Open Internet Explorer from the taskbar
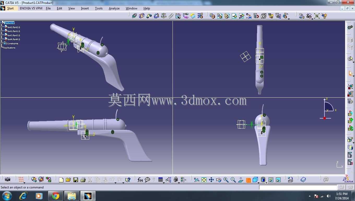The width and height of the screenshot is (355, 201). (23, 196)
